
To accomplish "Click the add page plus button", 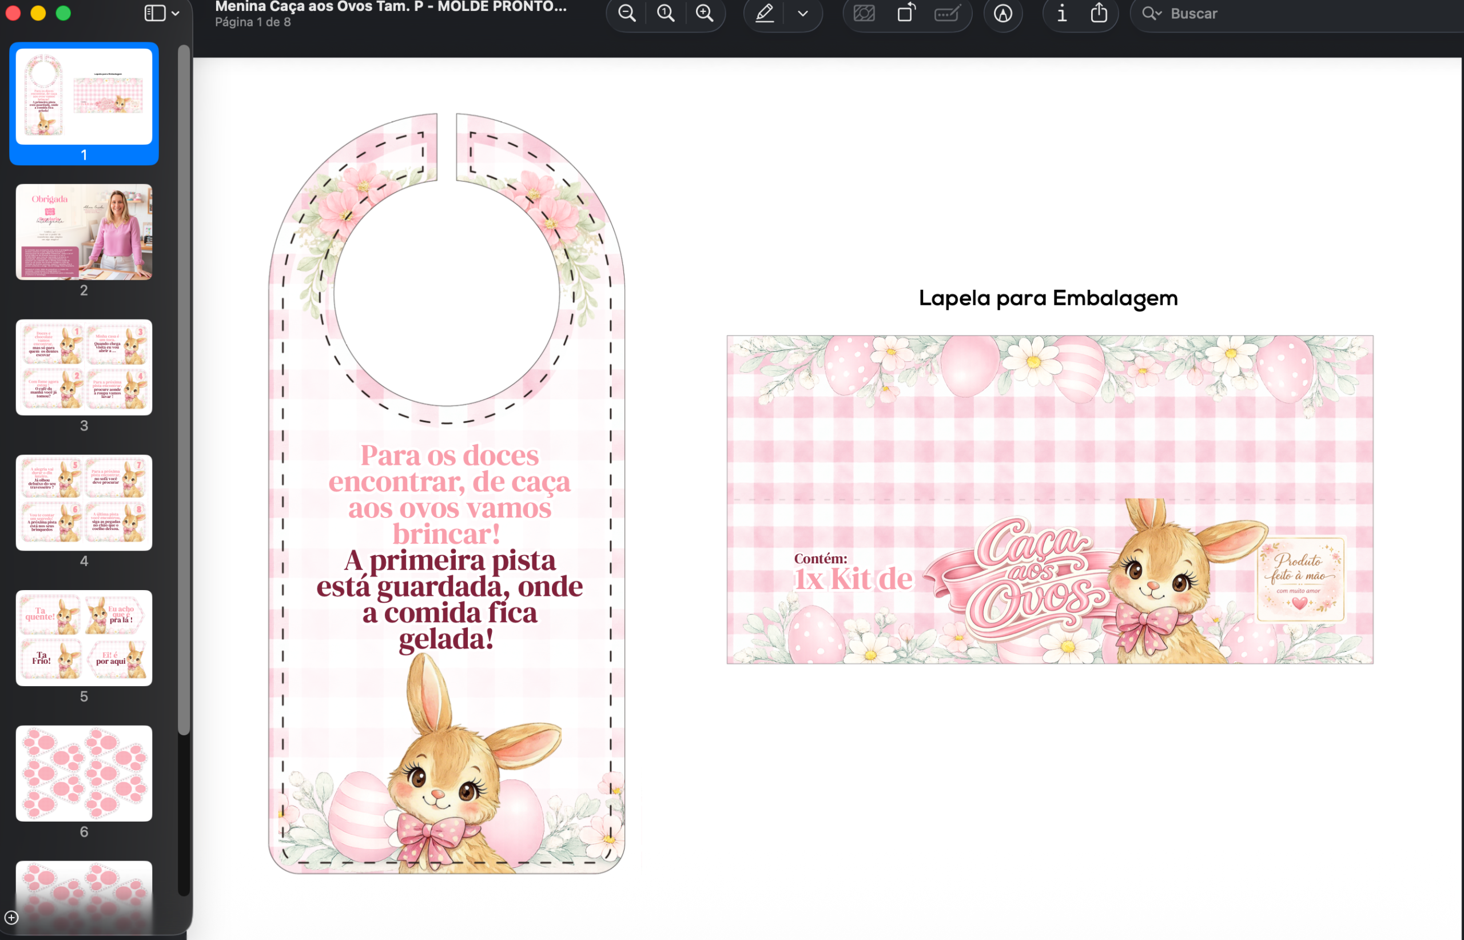I will point(11,918).
